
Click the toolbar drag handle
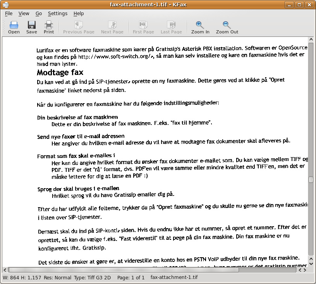coord(4,27)
